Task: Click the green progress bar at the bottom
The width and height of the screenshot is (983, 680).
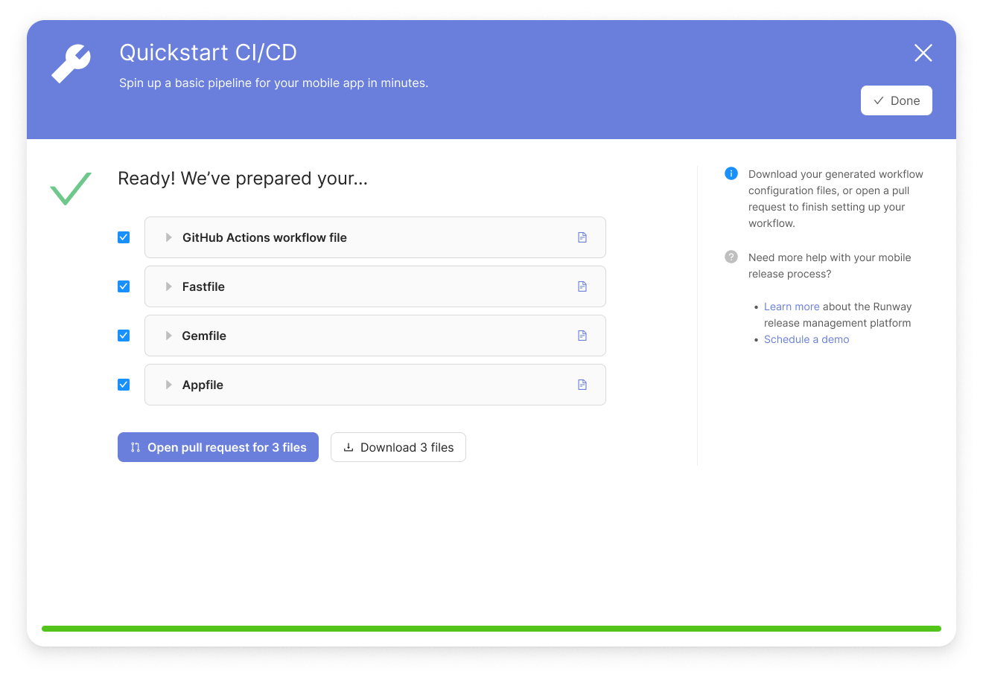Action: pos(492,629)
